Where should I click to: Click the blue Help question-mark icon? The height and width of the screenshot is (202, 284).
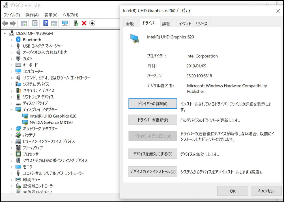coord(46,23)
